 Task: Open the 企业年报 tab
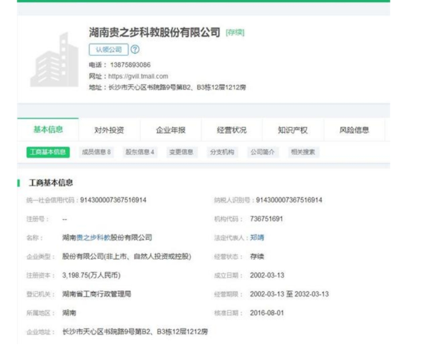[170, 130]
